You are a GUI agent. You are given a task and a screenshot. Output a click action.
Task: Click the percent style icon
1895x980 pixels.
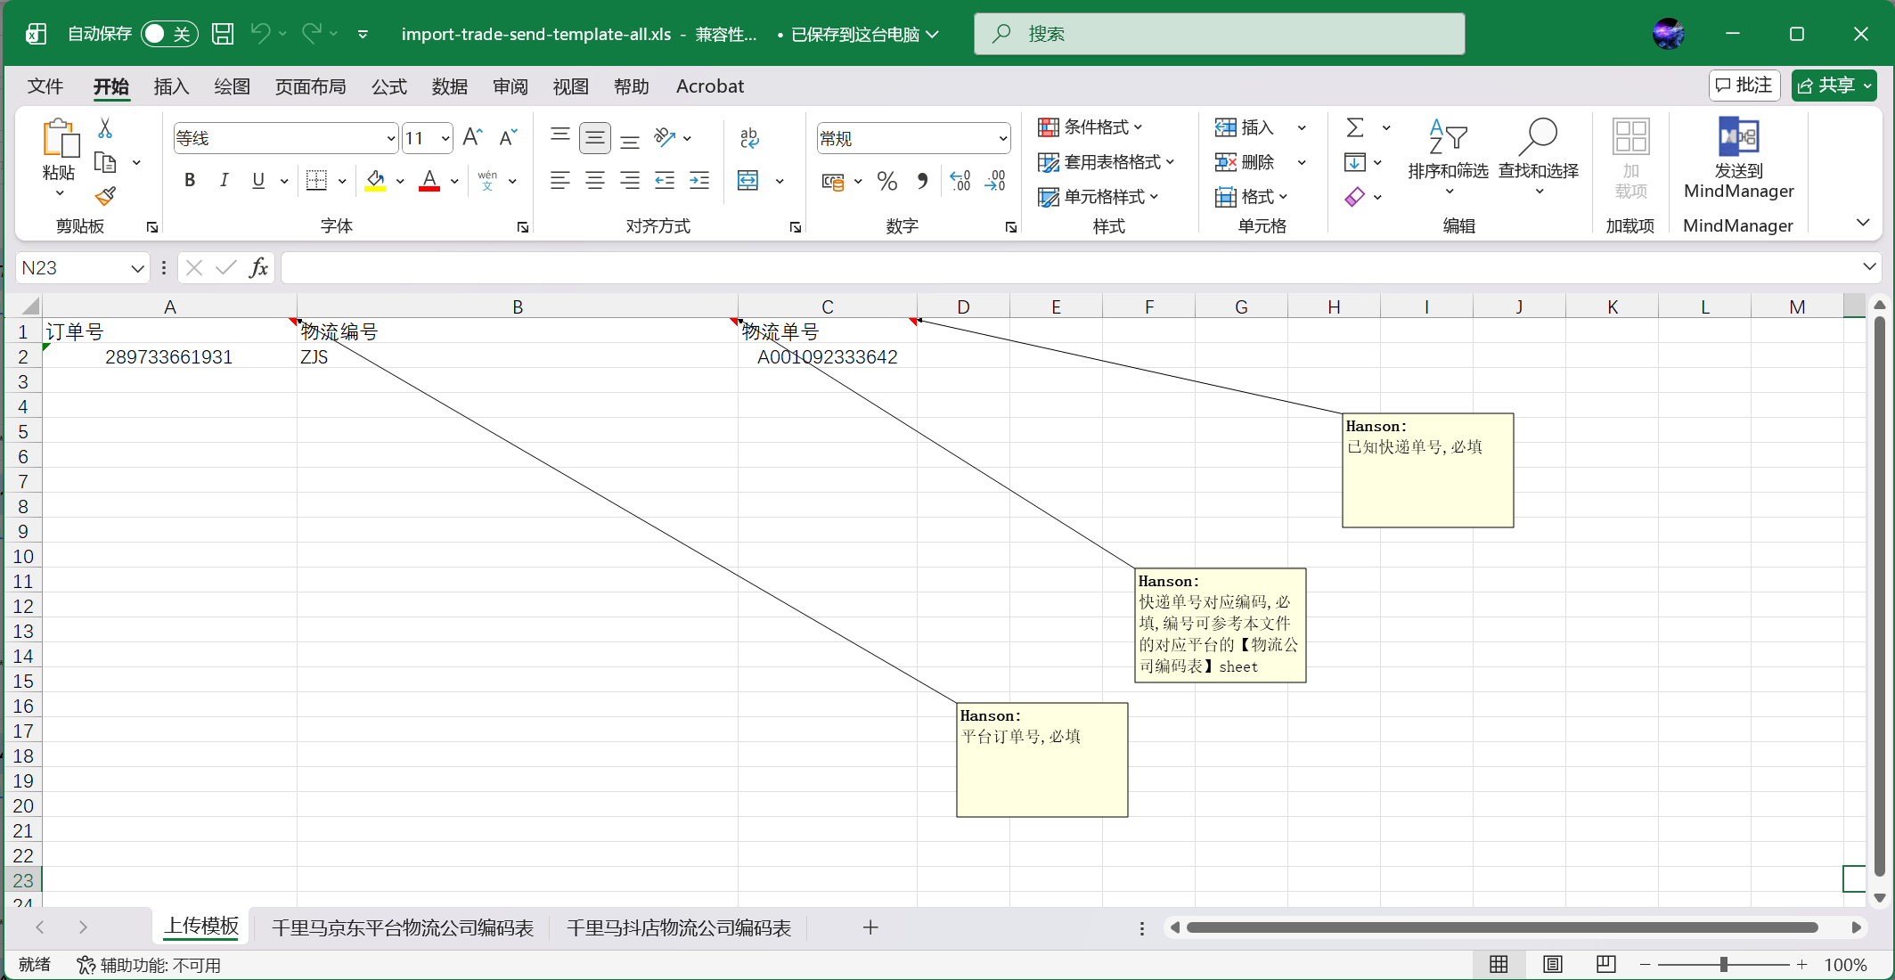click(886, 181)
